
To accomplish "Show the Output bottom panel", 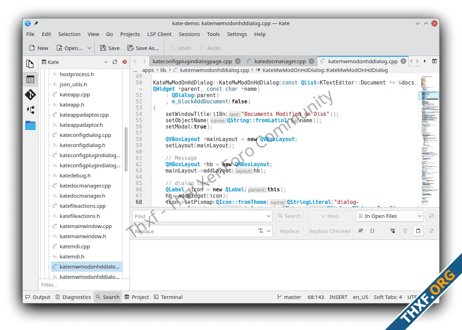I will (x=38, y=297).
